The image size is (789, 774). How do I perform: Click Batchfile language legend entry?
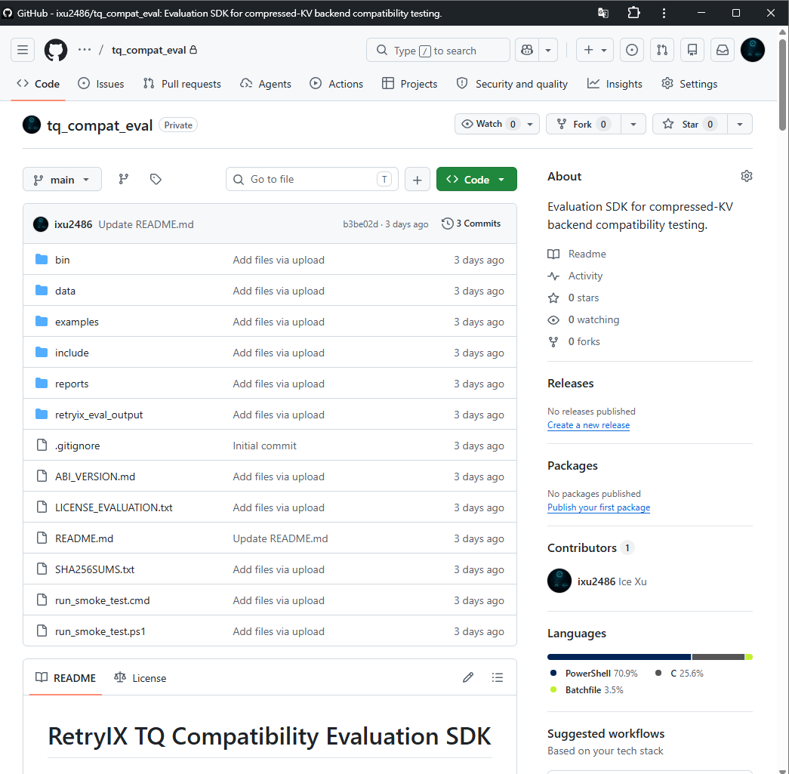click(587, 690)
